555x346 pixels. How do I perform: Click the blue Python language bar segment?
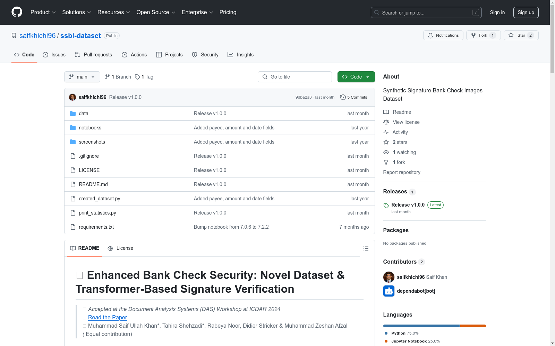(x=421, y=326)
